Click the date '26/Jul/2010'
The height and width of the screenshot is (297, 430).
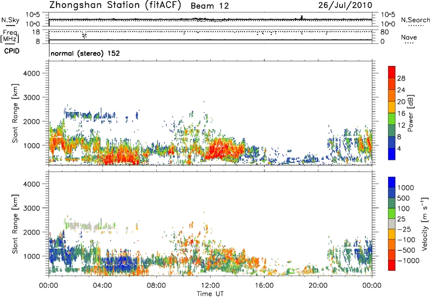pyautogui.click(x=345, y=5)
